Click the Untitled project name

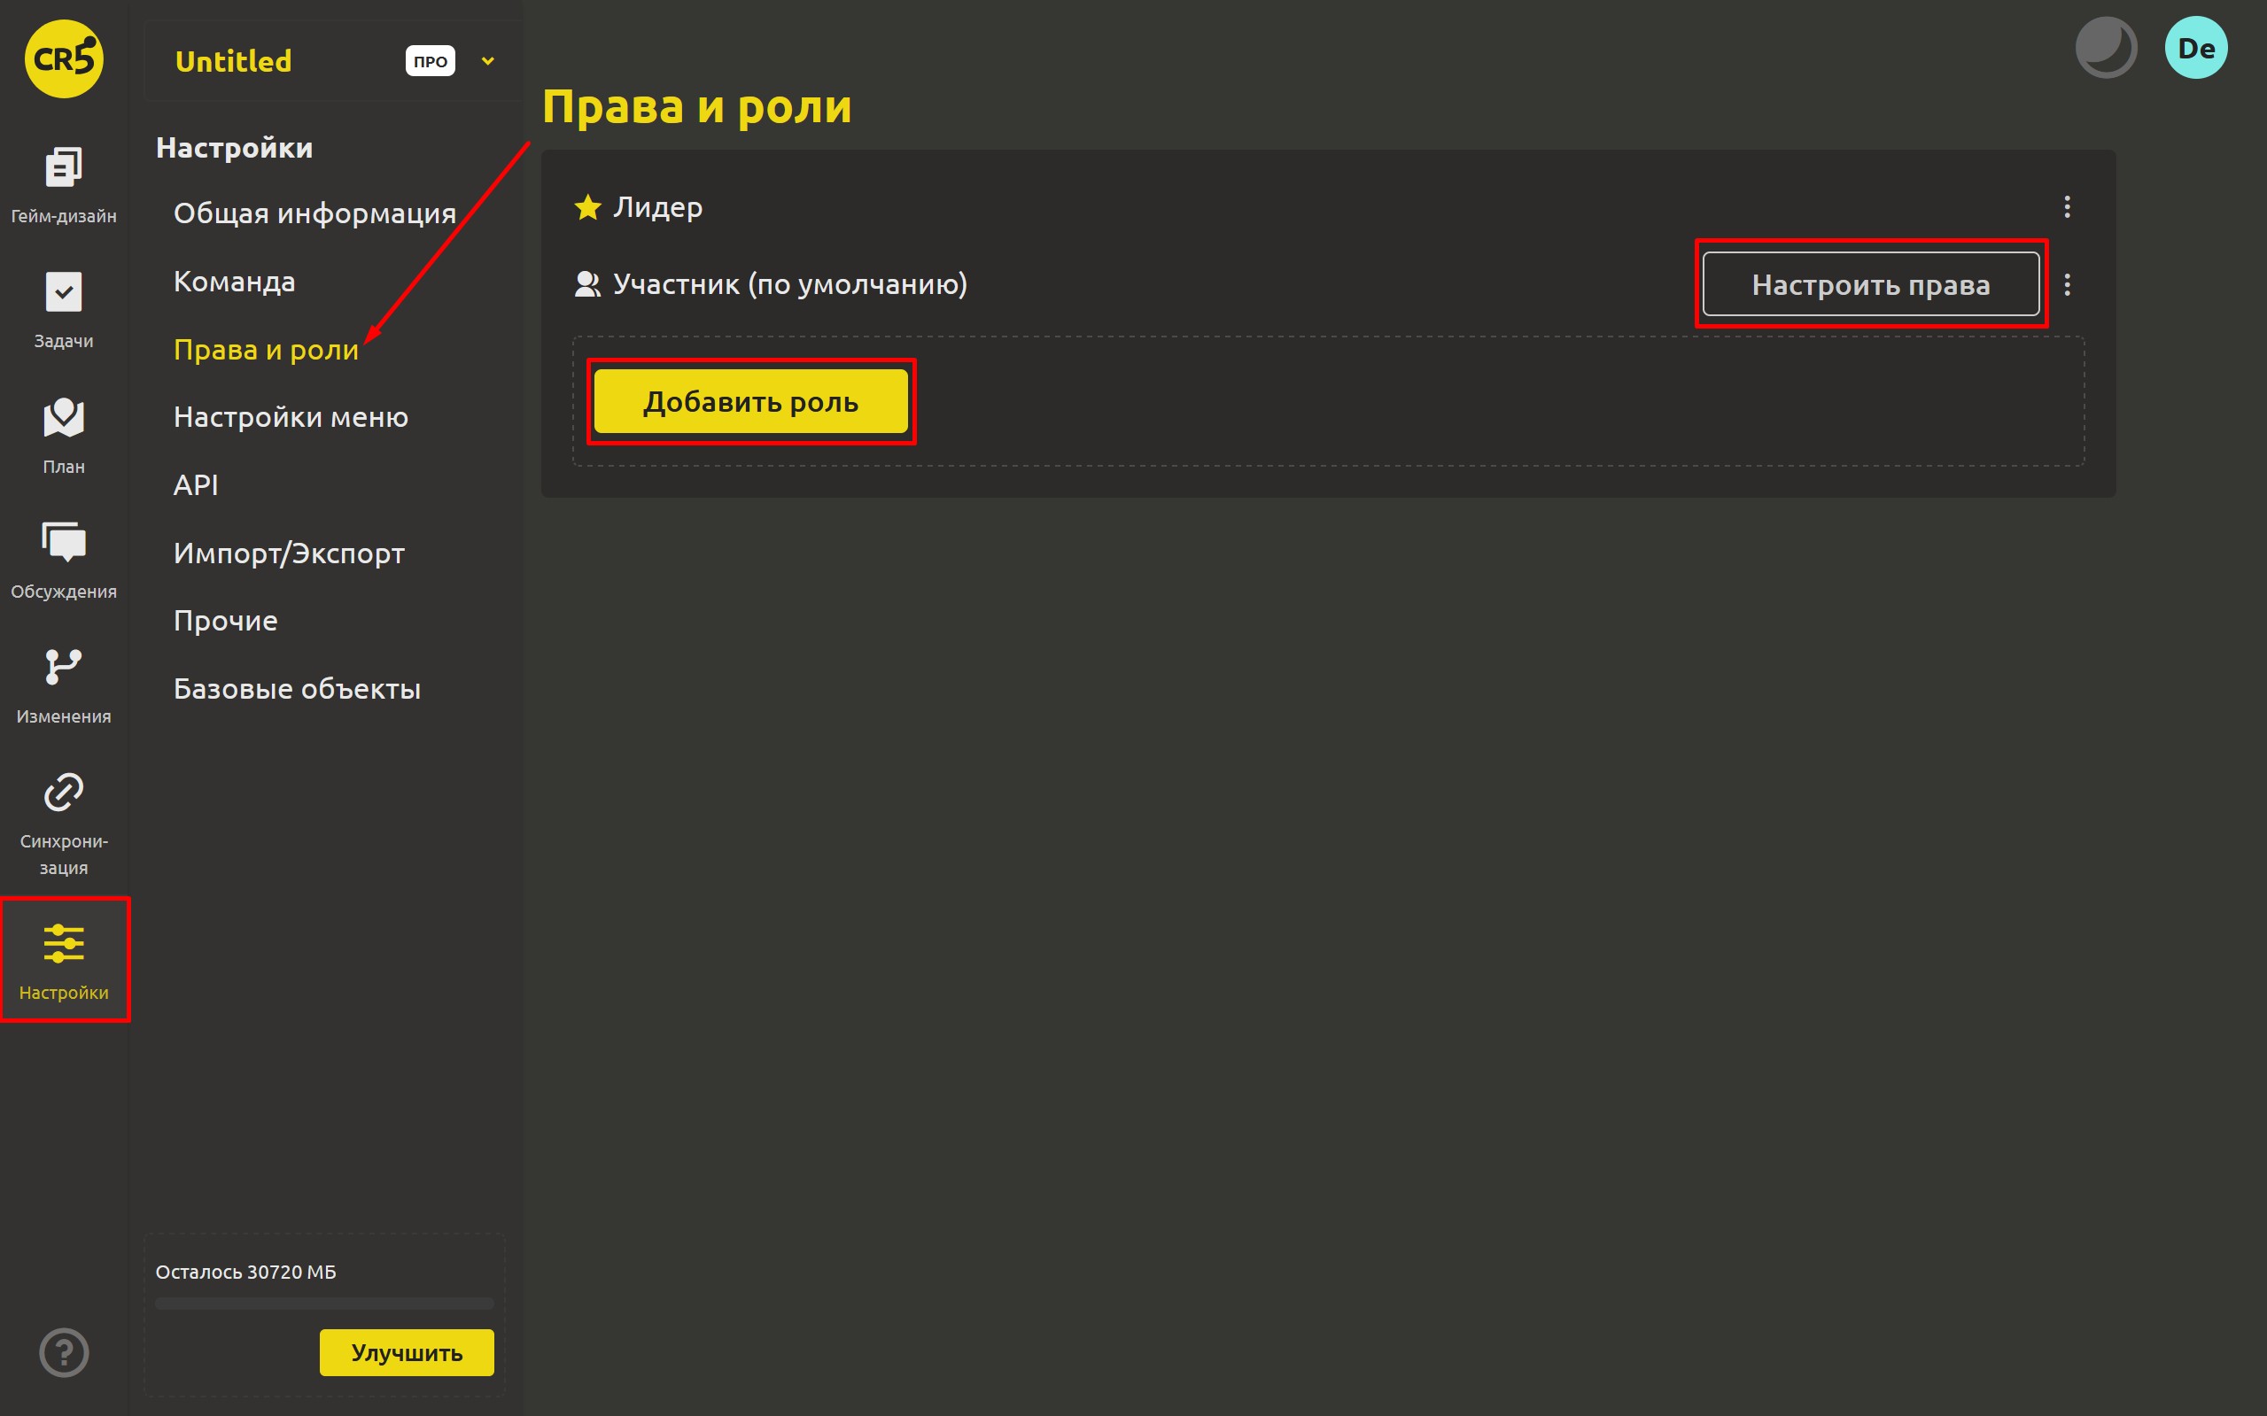coord(233,61)
